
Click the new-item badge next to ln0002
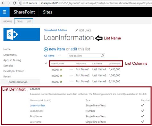pos(61,76)
